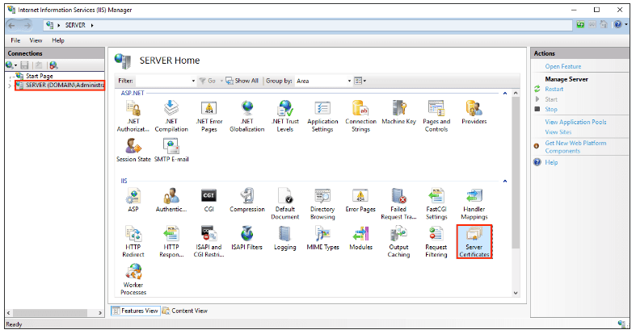The width and height of the screenshot is (636, 334).
Task: Open the .NET Authorization Rules feature
Action: [133, 117]
